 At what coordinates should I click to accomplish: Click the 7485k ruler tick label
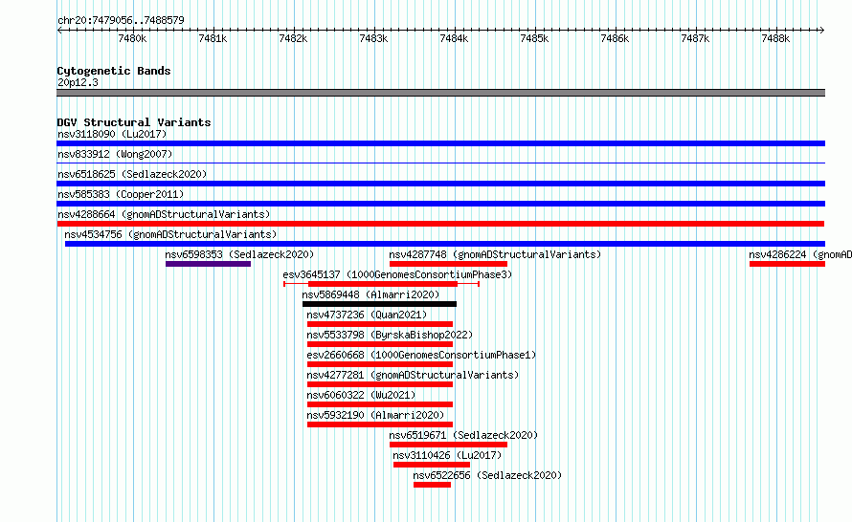pos(534,38)
